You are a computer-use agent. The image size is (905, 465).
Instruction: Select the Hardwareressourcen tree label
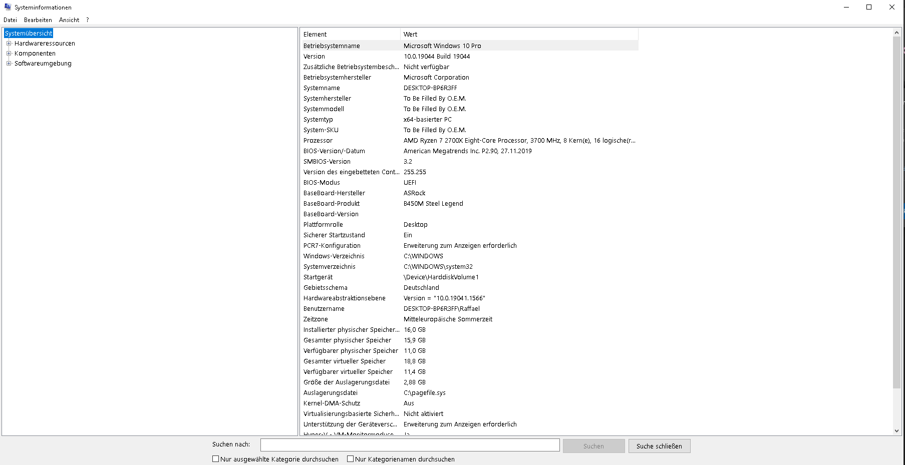click(x=45, y=44)
